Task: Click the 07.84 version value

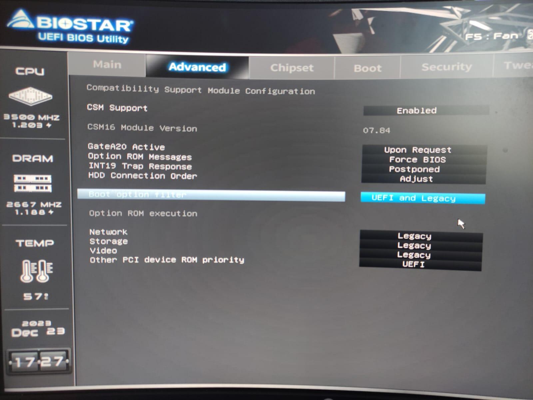Action: point(376,131)
